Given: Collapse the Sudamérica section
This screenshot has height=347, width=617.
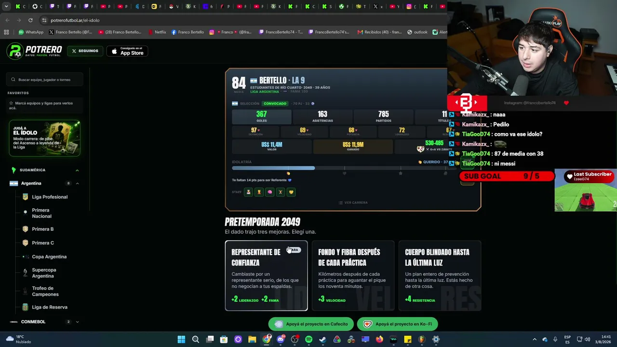Looking at the screenshot, I should tap(77, 170).
